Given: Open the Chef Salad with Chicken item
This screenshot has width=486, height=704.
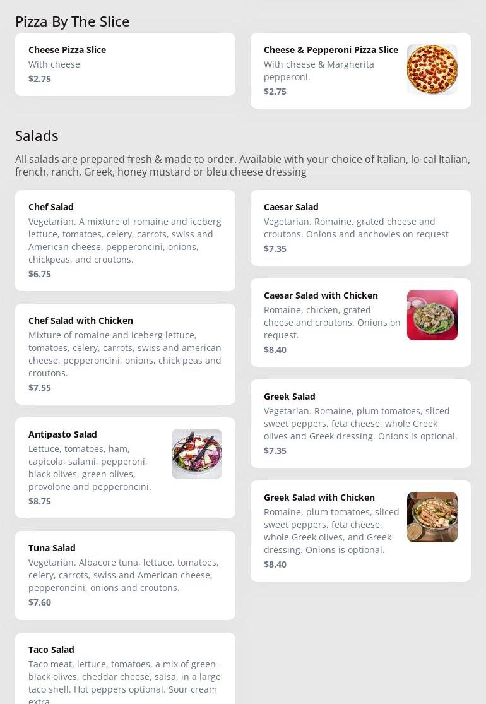Looking at the screenshot, I should pos(125,354).
